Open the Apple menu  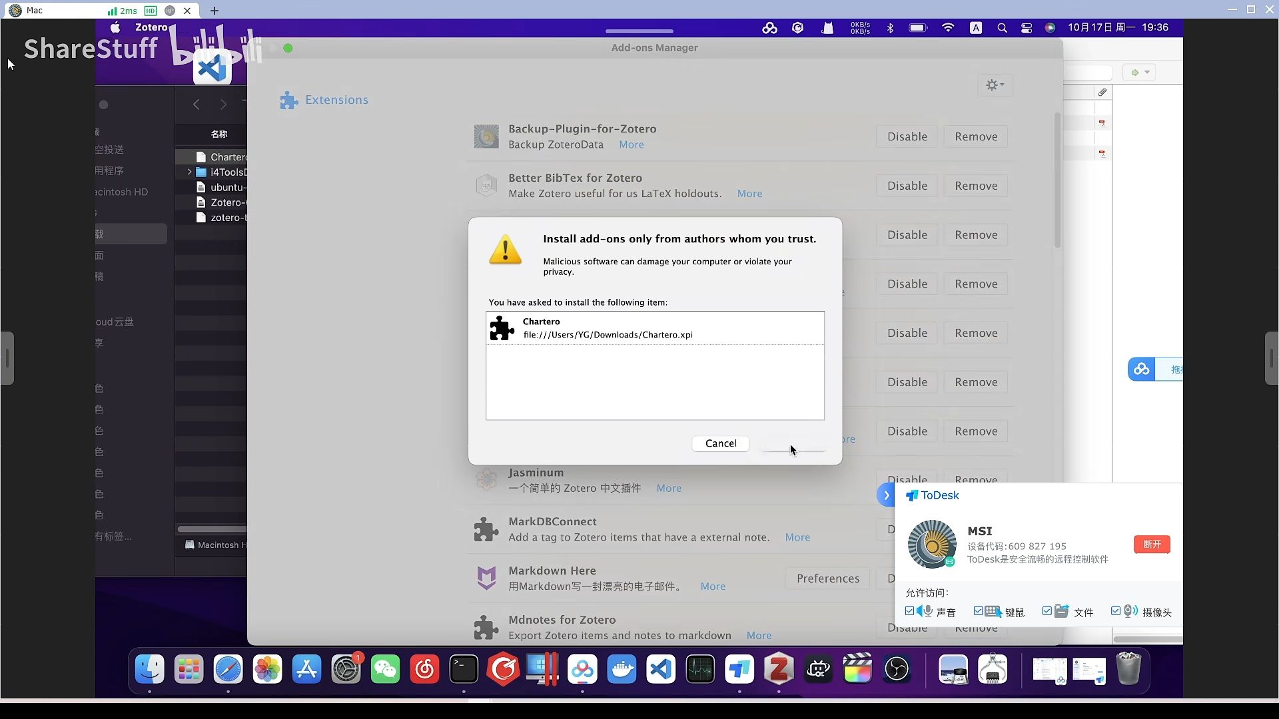[x=115, y=27]
